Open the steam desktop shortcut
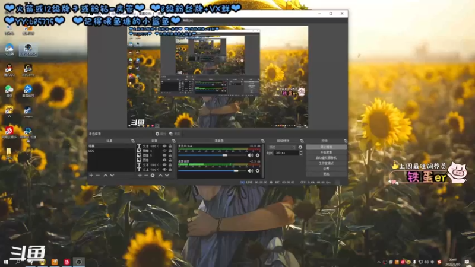Viewport: 475px width, 267px height. [28, 112]
